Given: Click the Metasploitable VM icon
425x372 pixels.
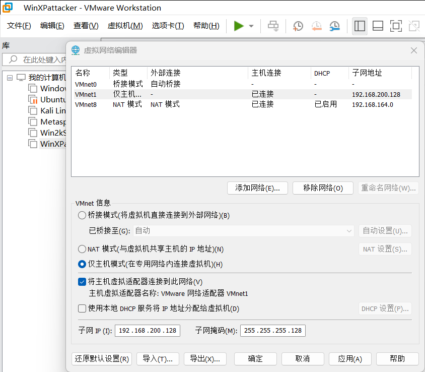Looking at the screenshot, I should pos(33,122).
